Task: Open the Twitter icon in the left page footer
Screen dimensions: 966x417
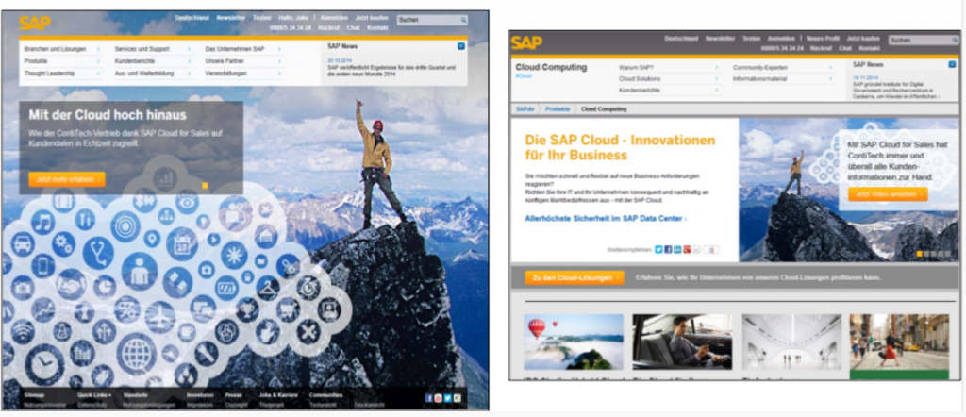Action: pyautogui.click(x=448, y=398)
